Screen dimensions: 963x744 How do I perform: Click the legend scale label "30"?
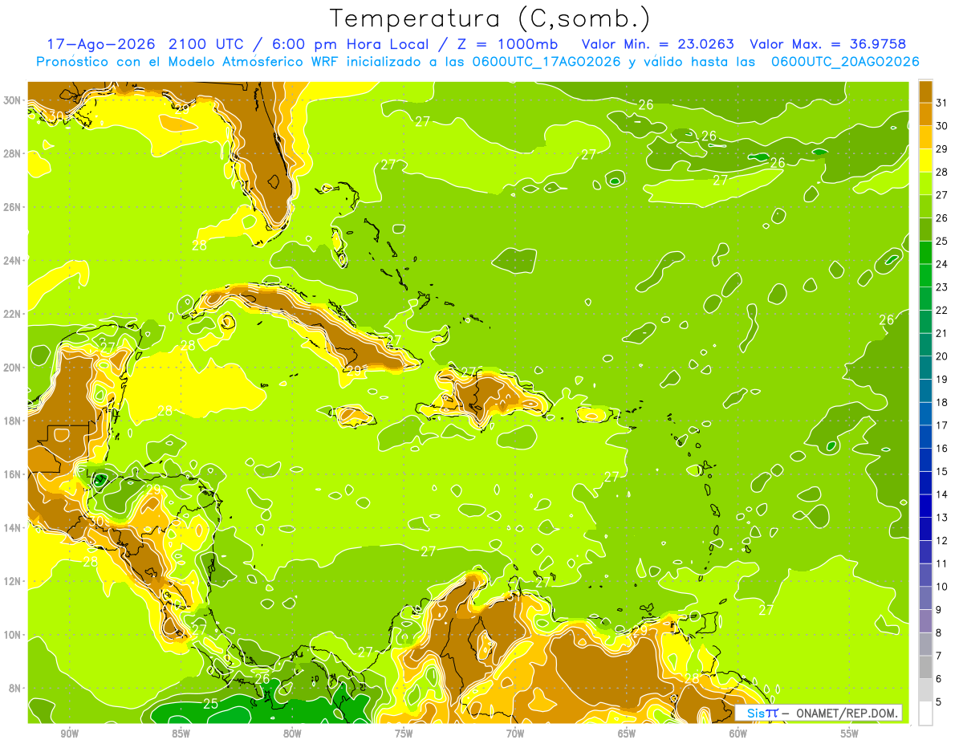tap(942, 125)
